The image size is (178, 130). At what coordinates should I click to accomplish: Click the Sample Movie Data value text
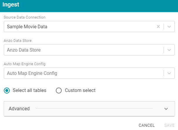pos(27,27)
